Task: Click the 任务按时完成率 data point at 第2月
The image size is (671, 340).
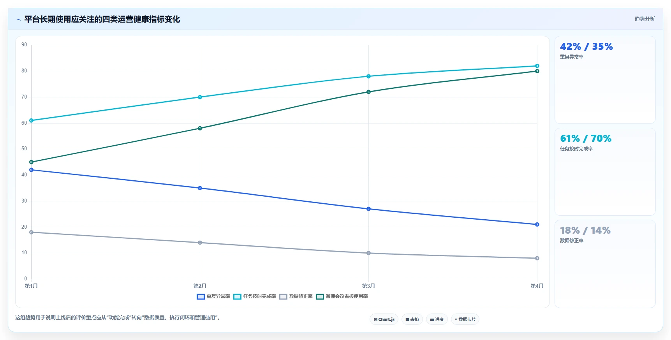Action: click(200, 97)
